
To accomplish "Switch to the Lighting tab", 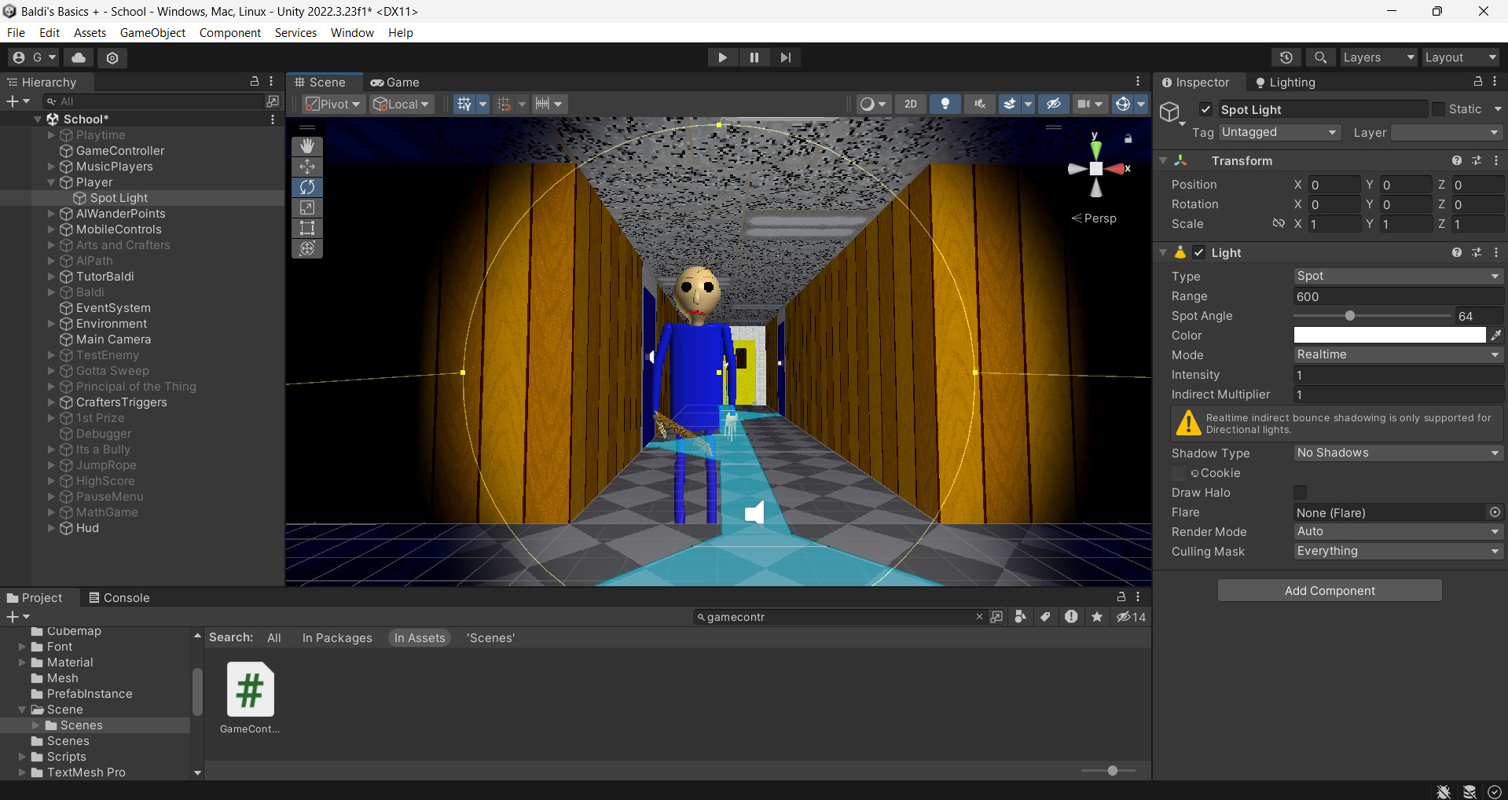I will point(1285,83).
